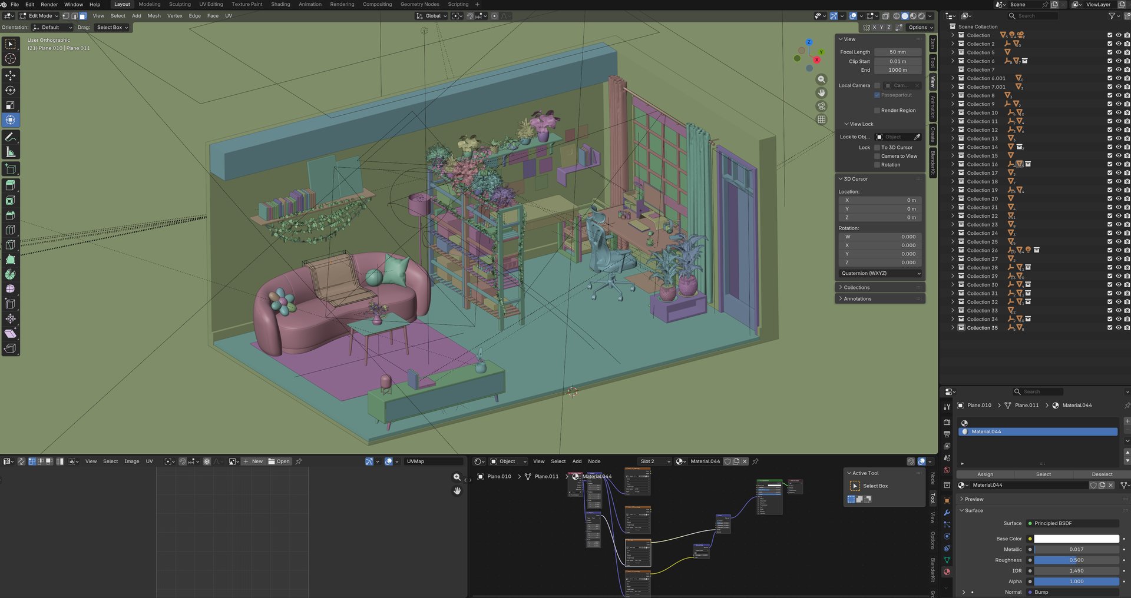
Task: Select the Move tool in the toolbar
Action: click(x=11, y=75)
